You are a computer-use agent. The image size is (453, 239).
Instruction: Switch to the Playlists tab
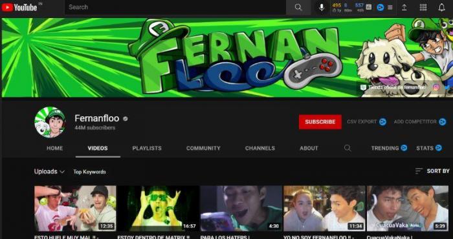pos(147,148)
